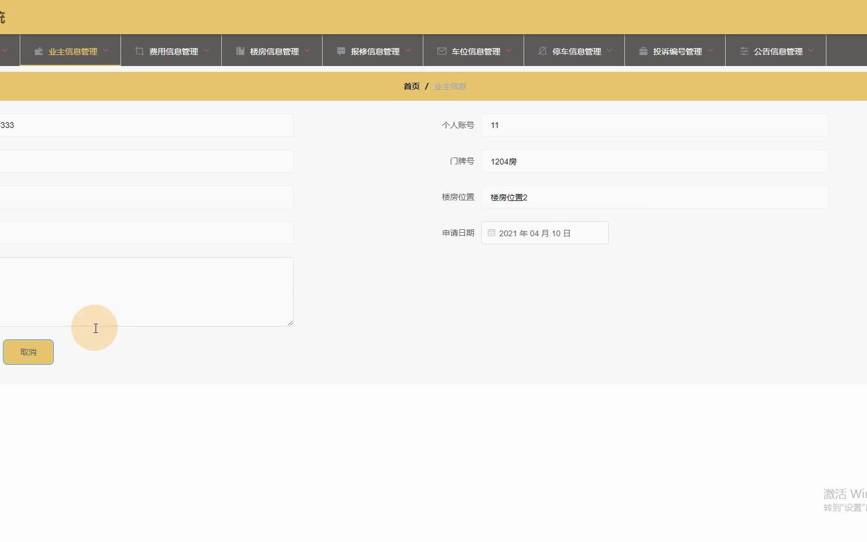
Task: Click the 投诉编号管理 briefcase icon
Action: point(643,51)
